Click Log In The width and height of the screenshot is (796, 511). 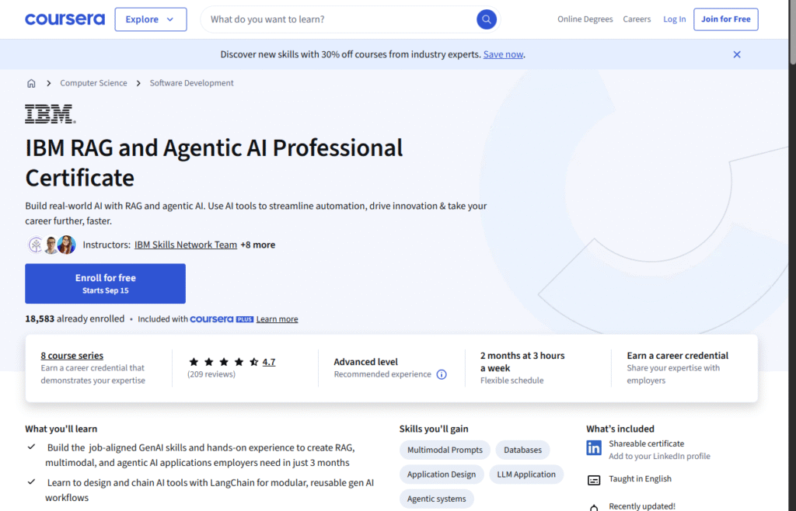pos(674,19)
